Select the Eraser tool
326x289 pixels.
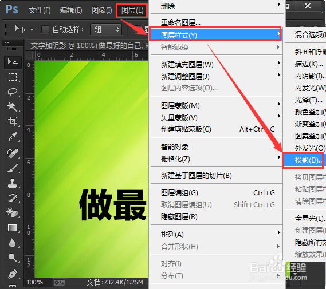click(x=13, y=212)
